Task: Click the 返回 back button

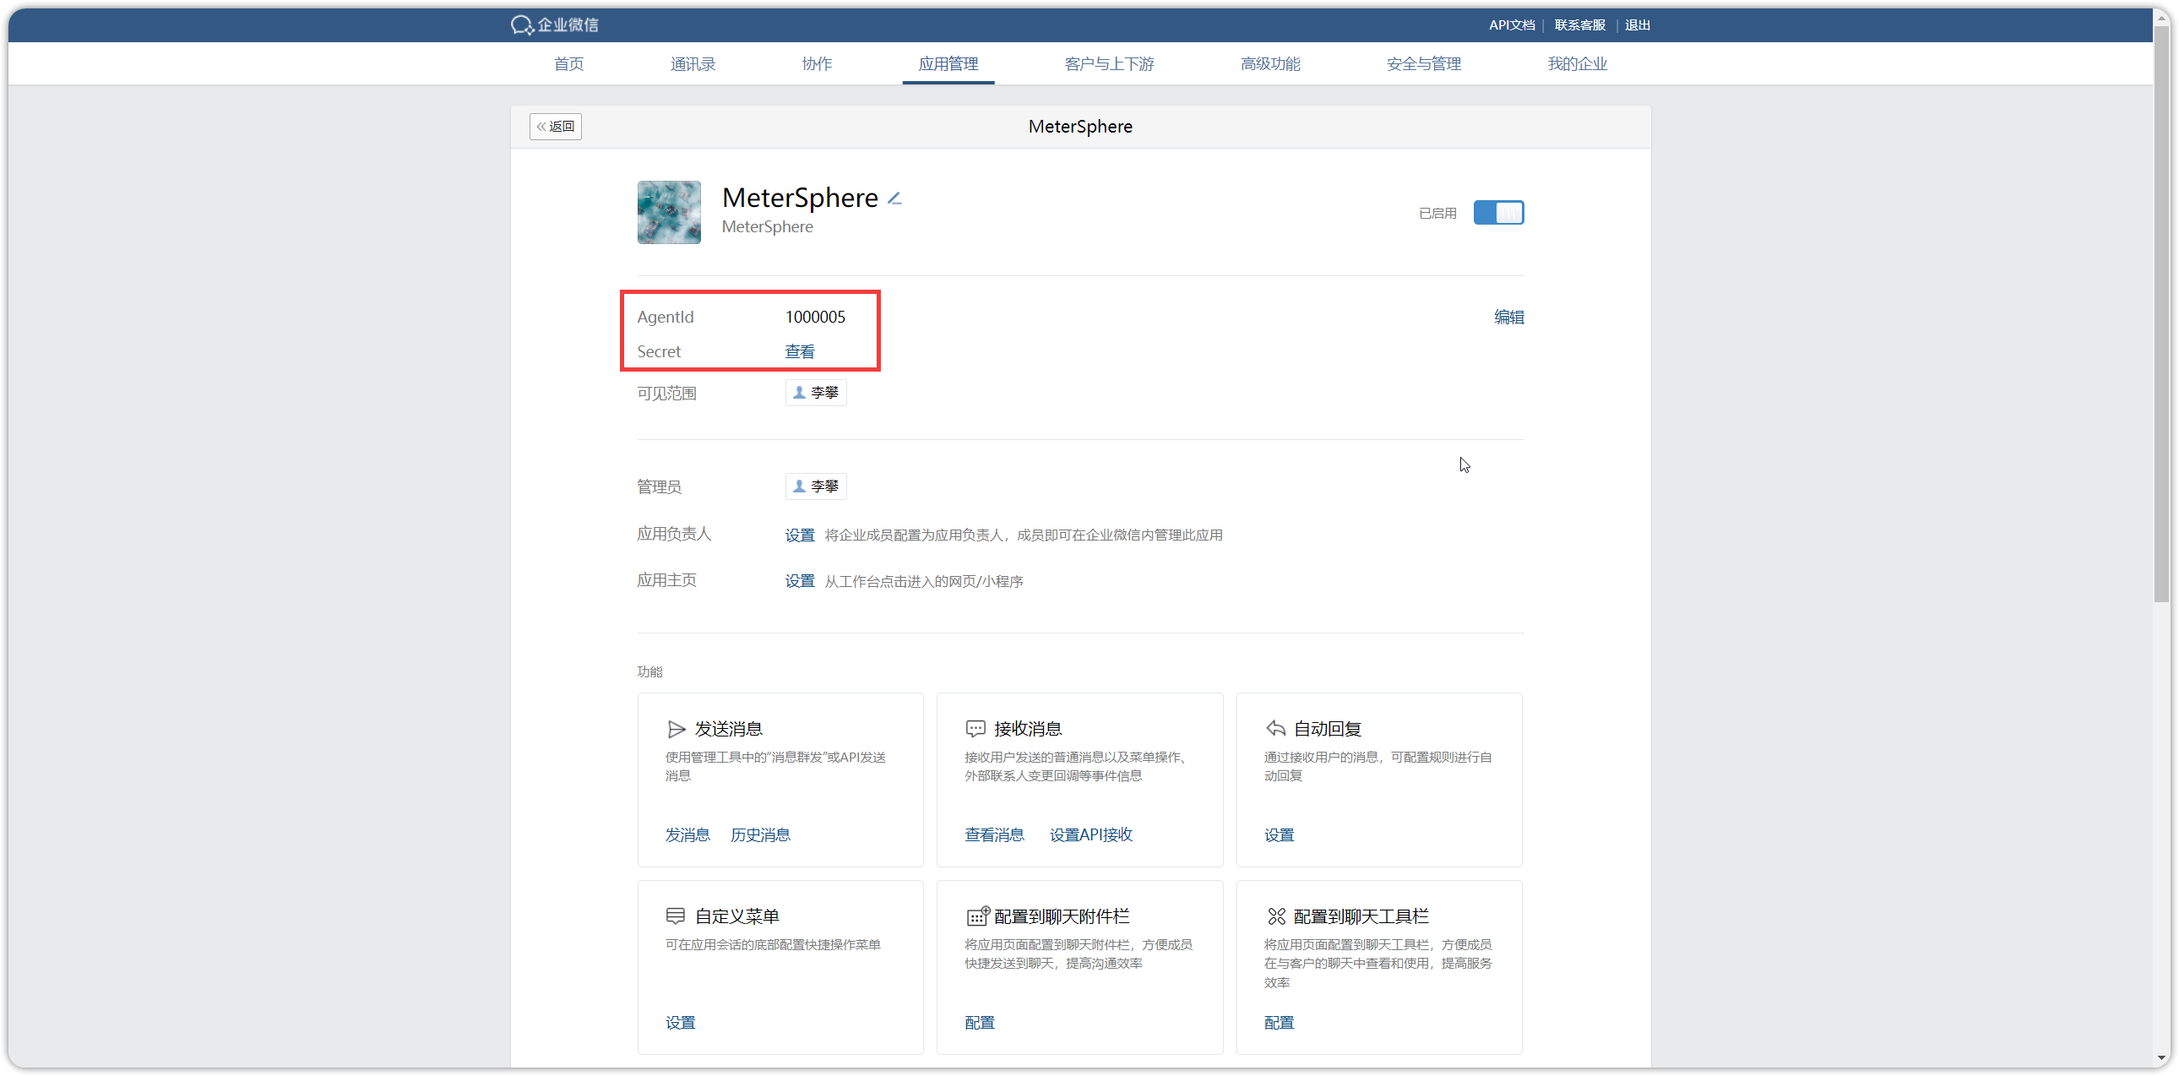Action: pyautogui.click(x=556, y=127)
